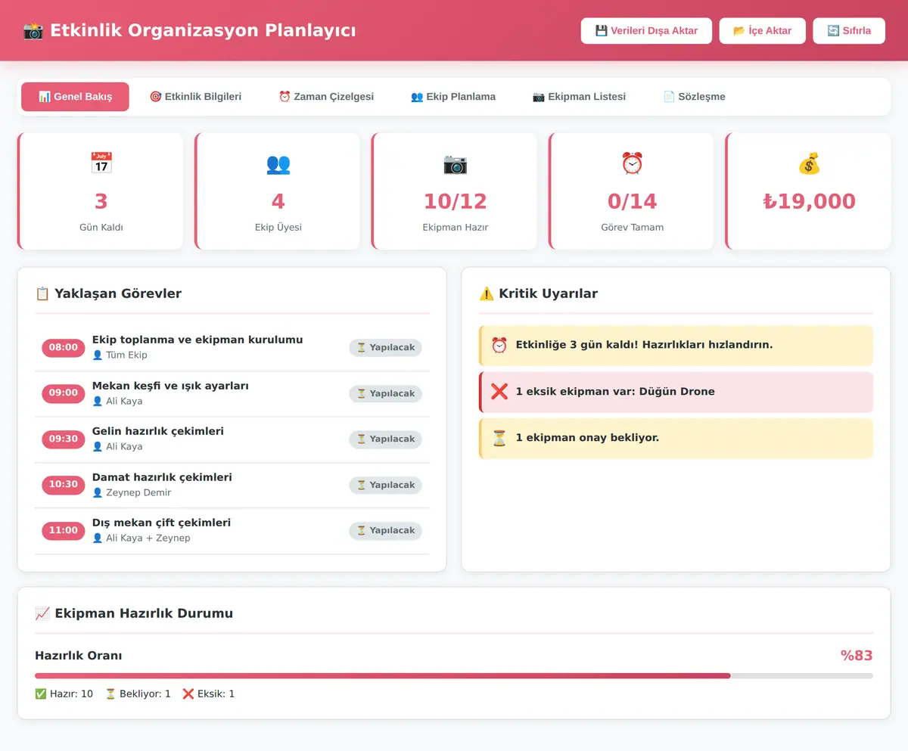Click the 10:30 time badge
This screenshot has height=751, width=908.
[64, 485]
